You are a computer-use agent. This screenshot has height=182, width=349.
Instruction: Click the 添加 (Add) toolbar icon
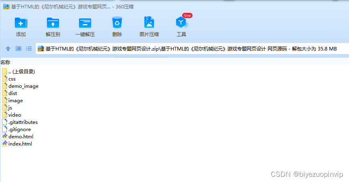tap(21, 23)
